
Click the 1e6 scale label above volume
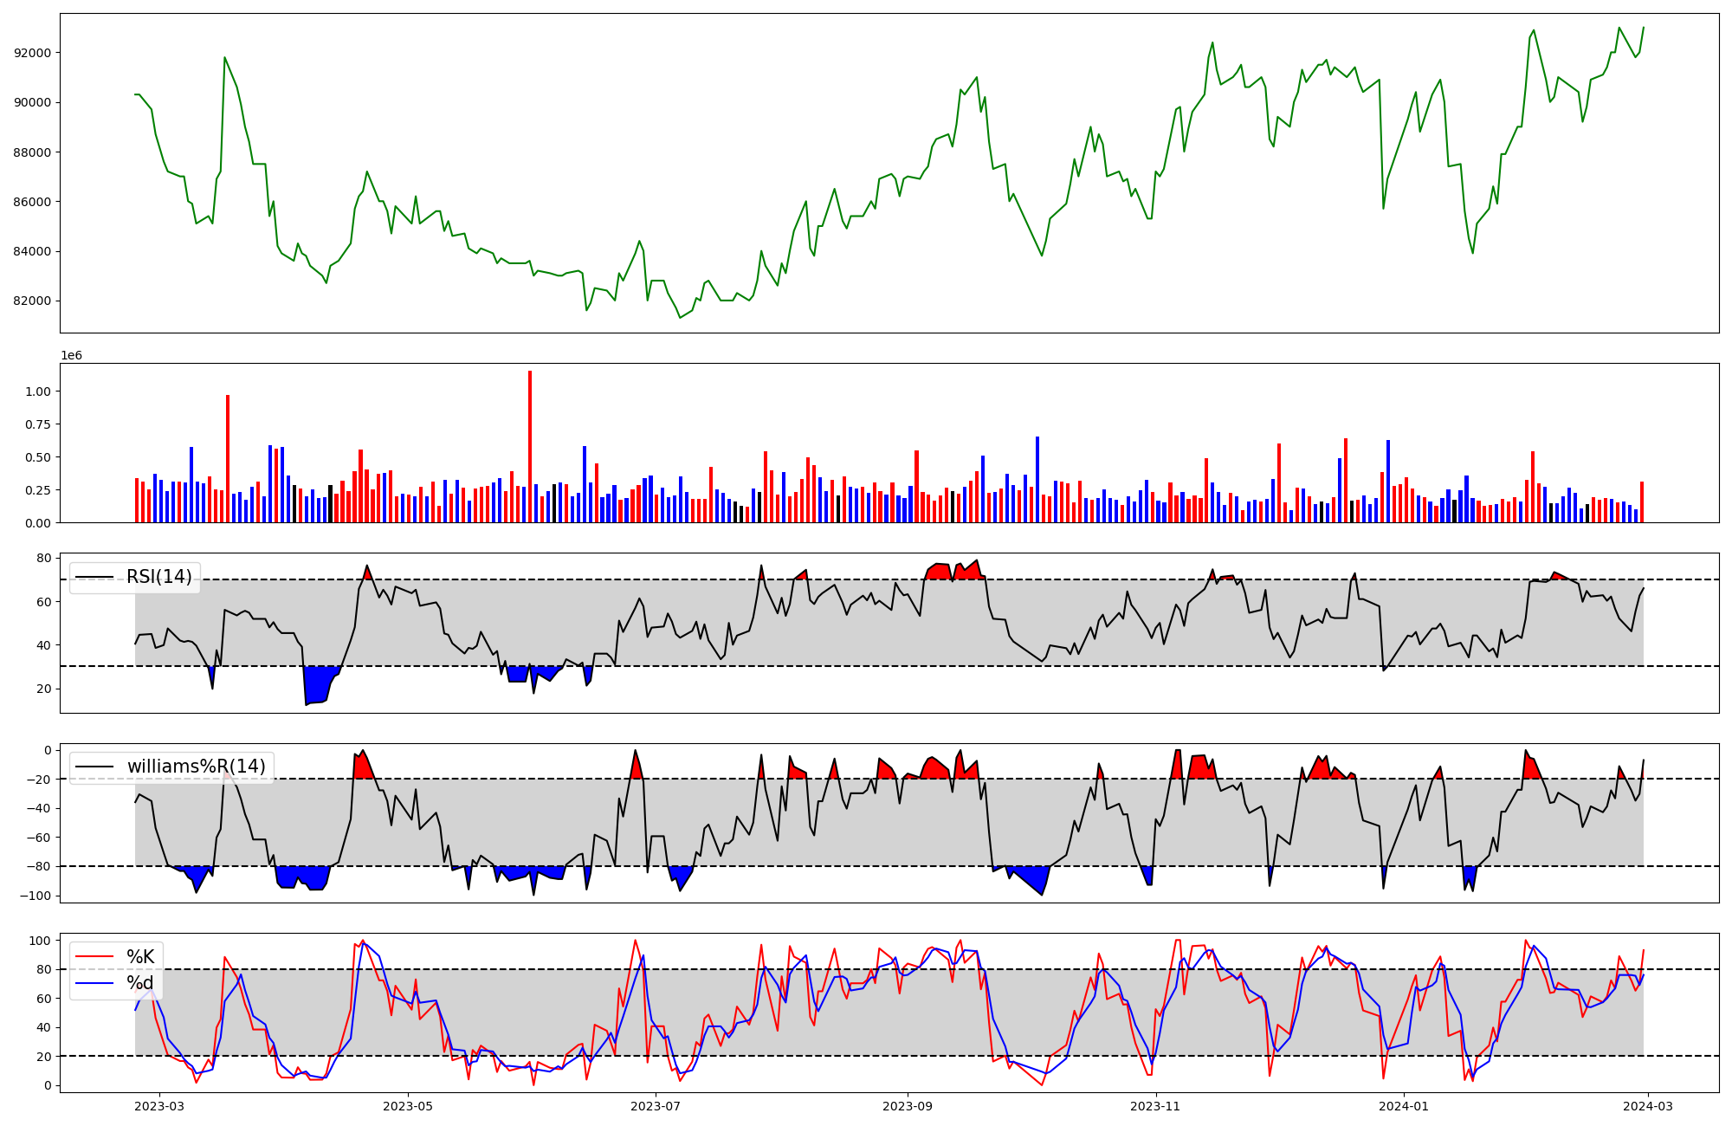[x=71, y=356]
